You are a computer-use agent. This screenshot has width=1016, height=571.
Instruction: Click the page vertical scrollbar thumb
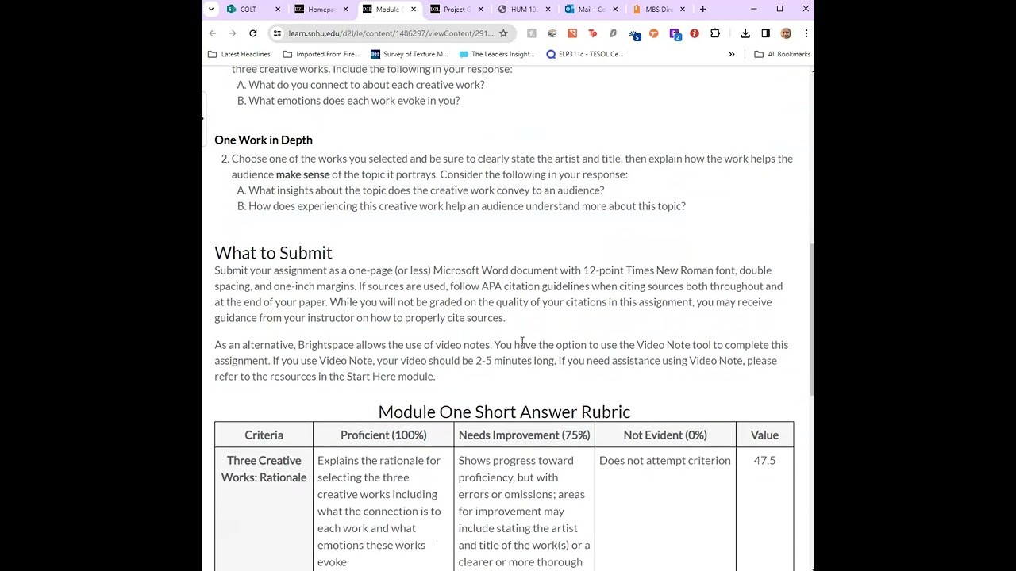[811, 319]
